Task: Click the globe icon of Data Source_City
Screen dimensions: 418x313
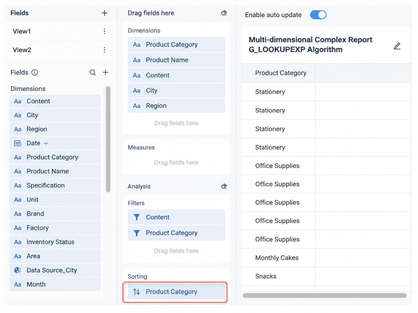Action: pyautogui.click(x=18, y=270)
